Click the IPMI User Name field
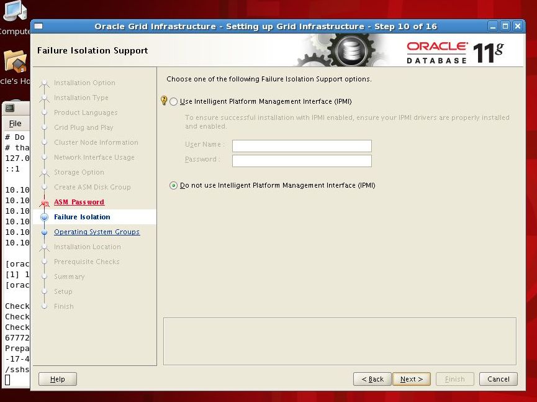Screen dimensions: 537x402 click(302, 146)
